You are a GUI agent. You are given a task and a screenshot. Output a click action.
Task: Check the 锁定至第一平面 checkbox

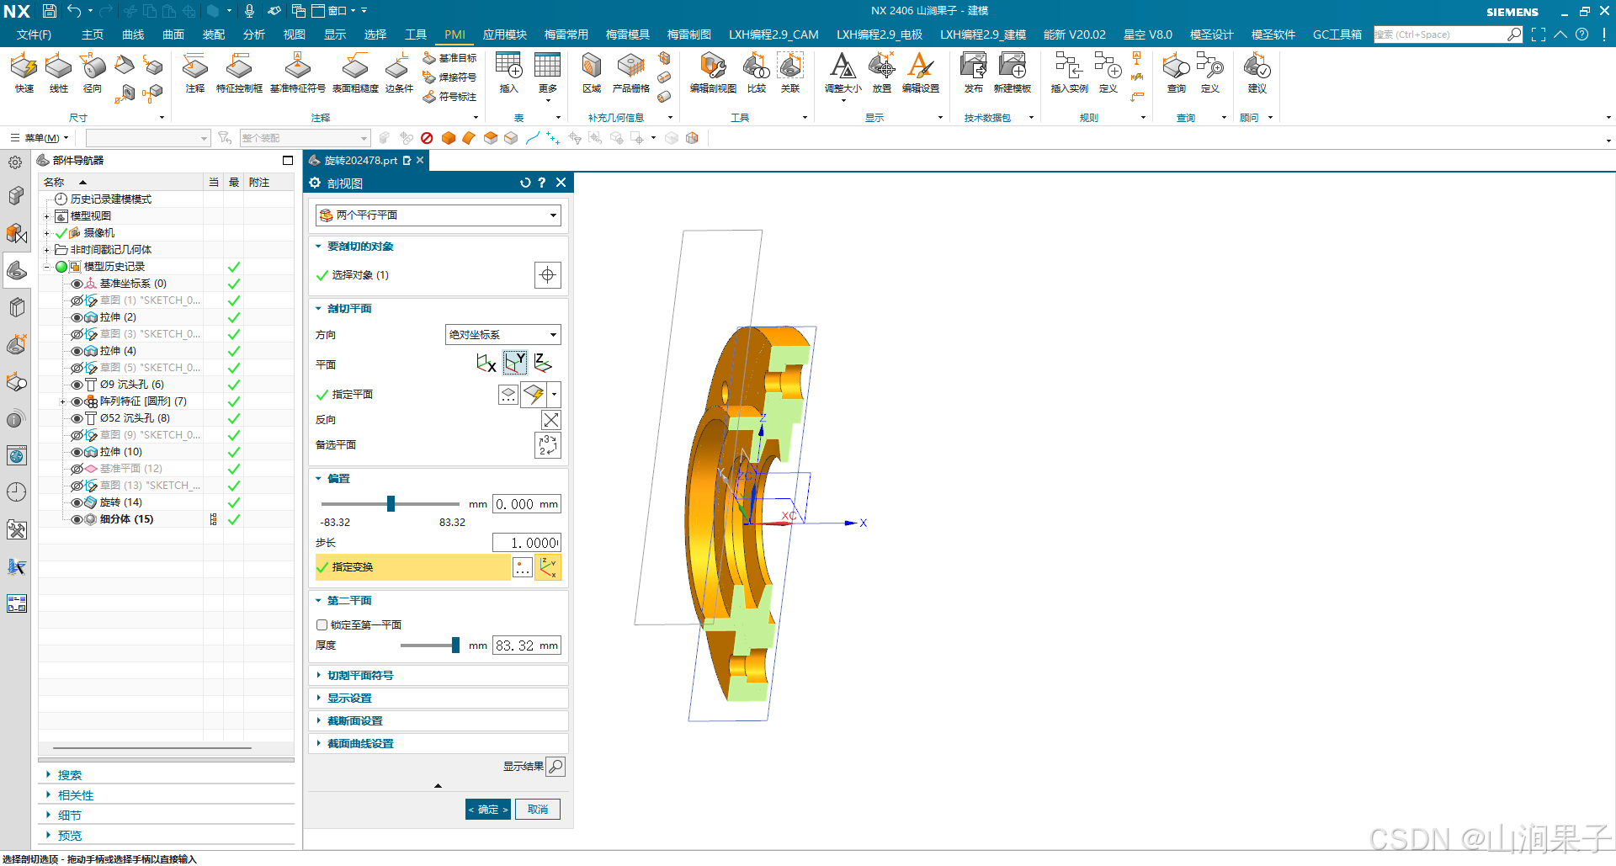point(322,625)
